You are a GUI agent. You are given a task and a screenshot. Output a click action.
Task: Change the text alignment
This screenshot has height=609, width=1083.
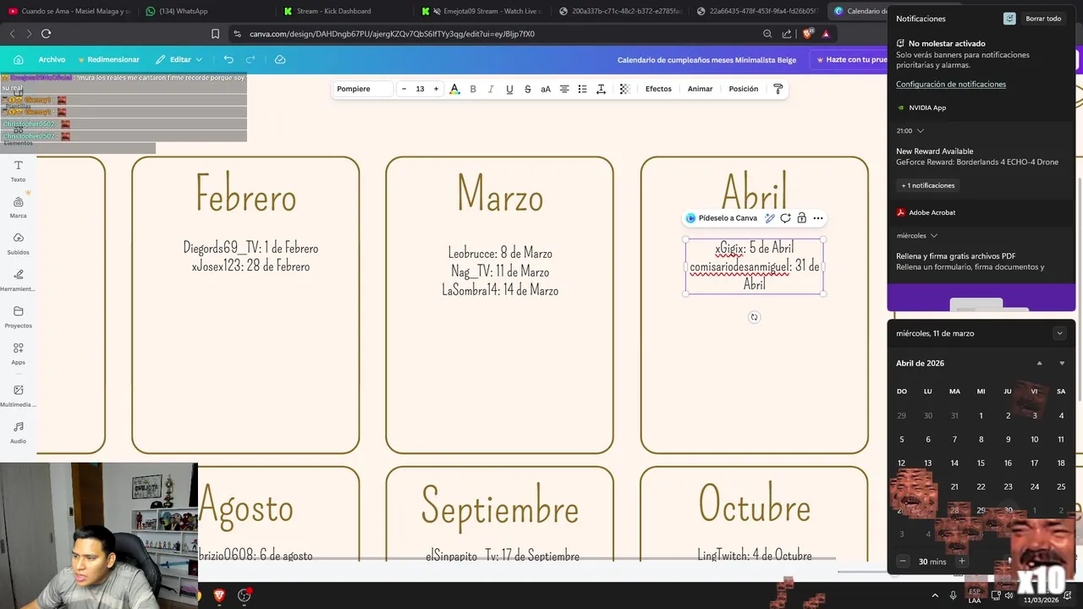(x=564, y=89)
